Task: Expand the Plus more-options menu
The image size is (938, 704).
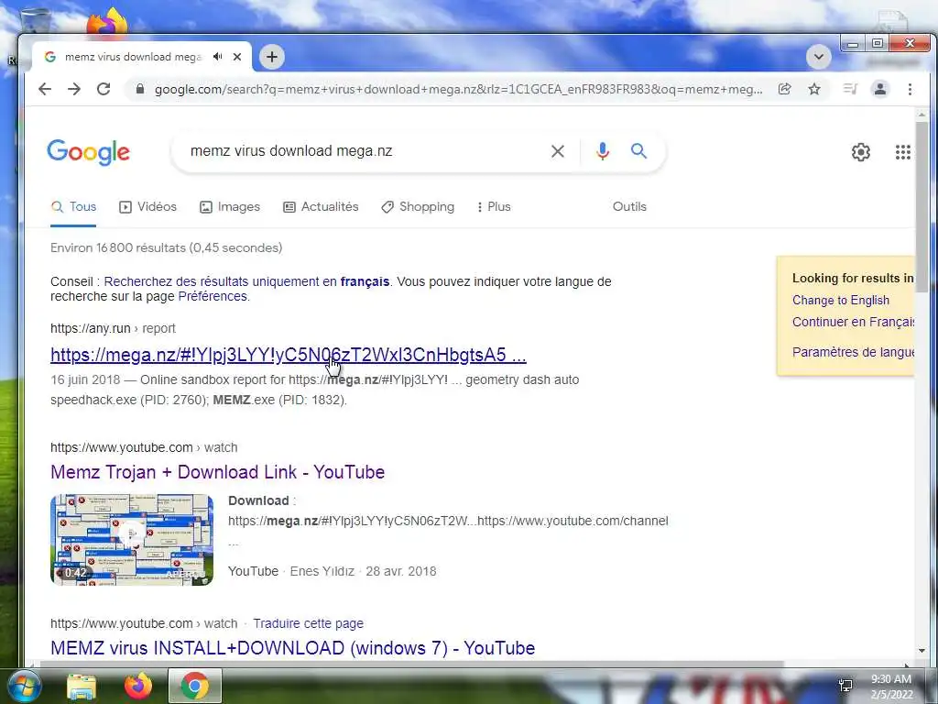Action: tap(494, 206)
